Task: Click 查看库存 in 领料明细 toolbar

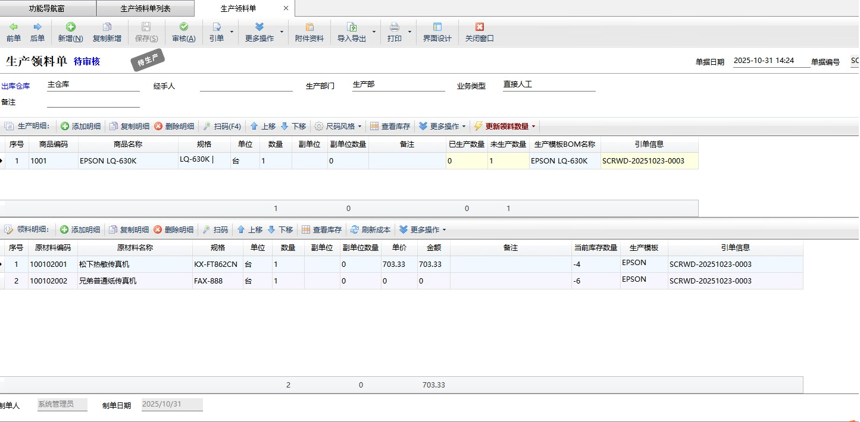Action: click(321, 230)
